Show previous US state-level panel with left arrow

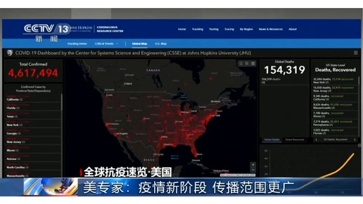pyautogui.click(x=316, y=140)
